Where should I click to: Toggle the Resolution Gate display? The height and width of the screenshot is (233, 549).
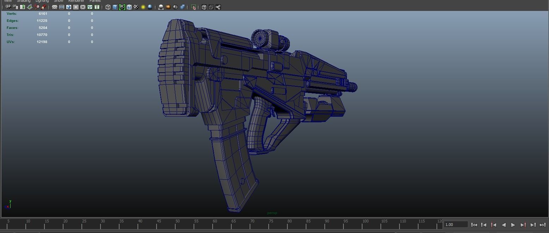[x=69, y=7]
